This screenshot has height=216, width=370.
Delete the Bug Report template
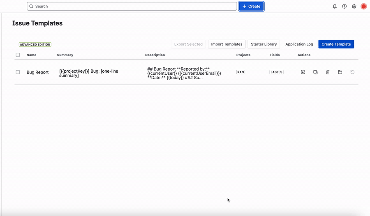(328, 72)
